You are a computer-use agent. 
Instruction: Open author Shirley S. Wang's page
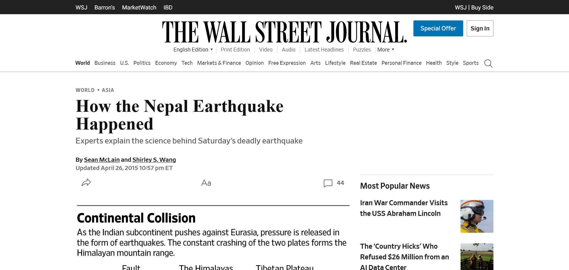click(x=154, y=160)
